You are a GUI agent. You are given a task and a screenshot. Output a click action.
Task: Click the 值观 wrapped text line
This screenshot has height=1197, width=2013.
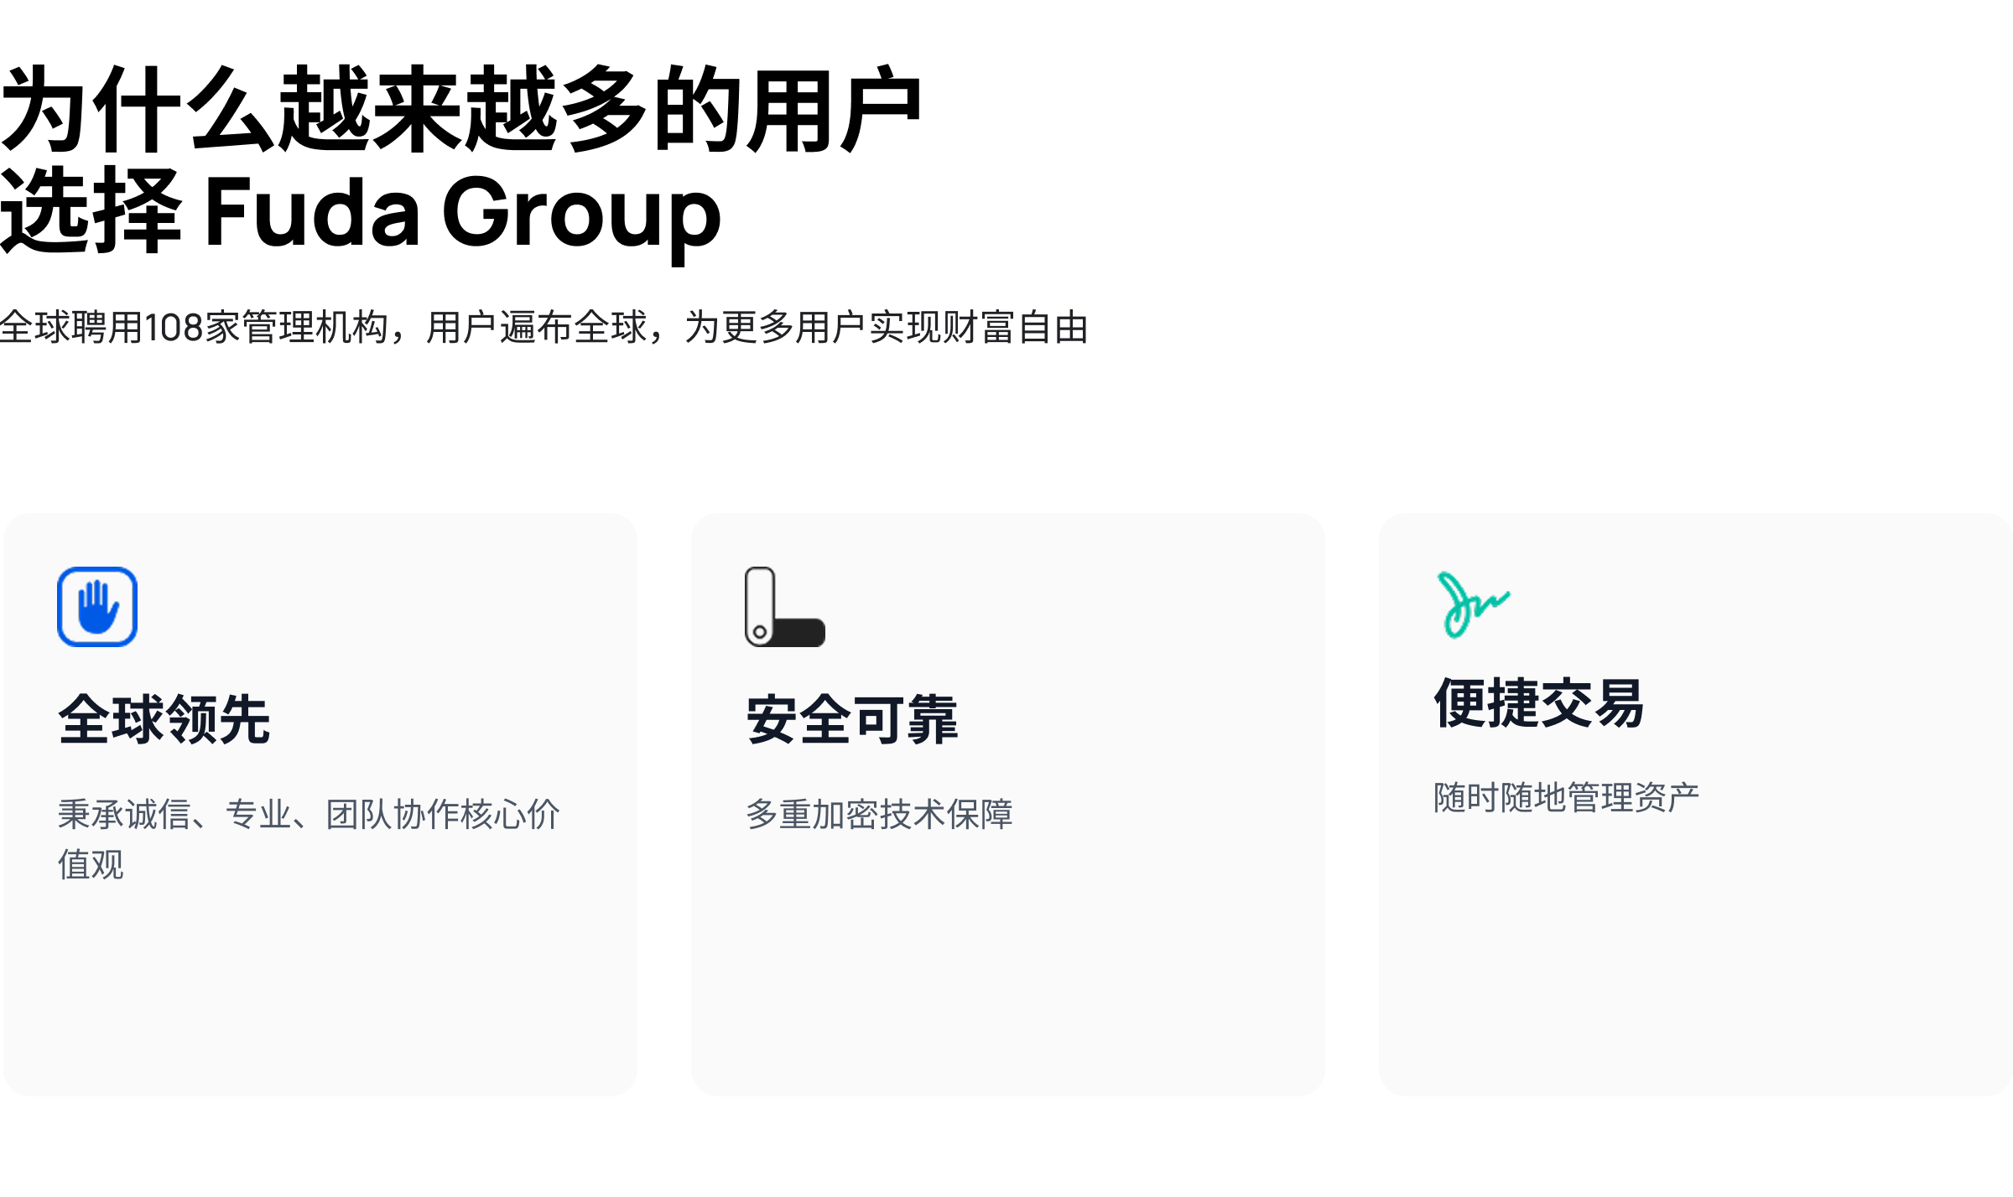[x=91, y=864]
